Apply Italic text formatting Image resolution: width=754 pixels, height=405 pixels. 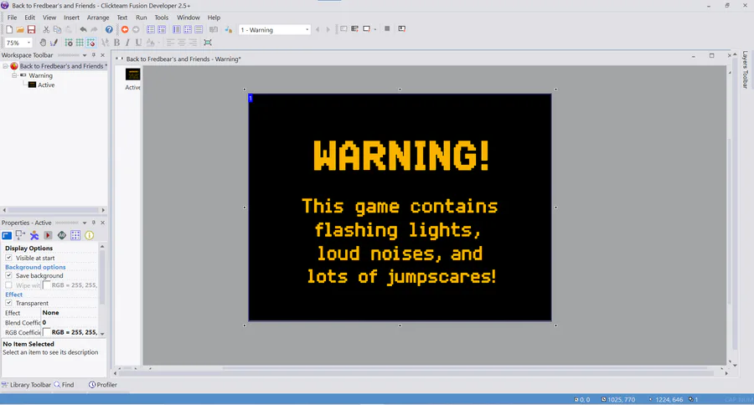[x=127, y=43]
